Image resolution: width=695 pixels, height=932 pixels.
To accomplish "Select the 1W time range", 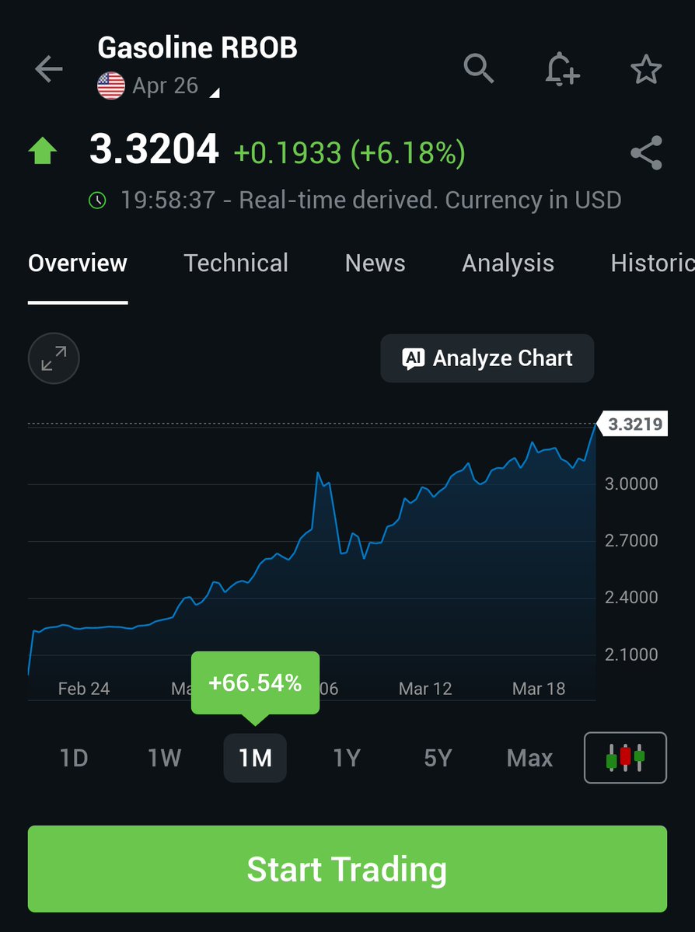I will 164,758.
